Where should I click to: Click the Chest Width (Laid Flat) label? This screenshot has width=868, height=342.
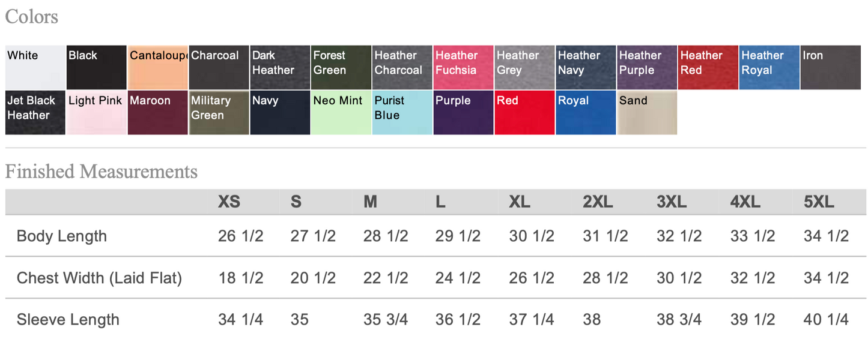pos(99,278)
